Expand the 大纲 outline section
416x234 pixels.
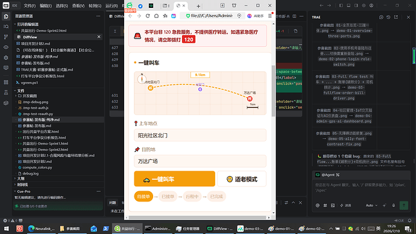[x=20, y=179]
